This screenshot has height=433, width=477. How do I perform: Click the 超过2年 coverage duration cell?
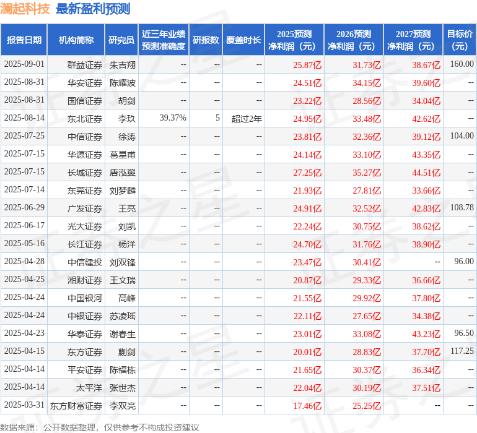247,118
